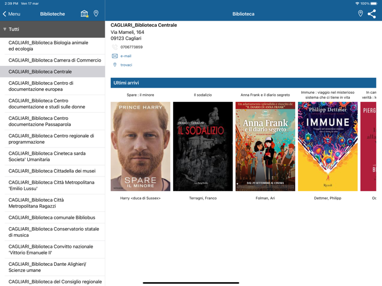This screenshot has height=286, width=382.
Task: Select Biblioteca Città Metropolitana Ragazzi
Action: click(x=52, y=203)
